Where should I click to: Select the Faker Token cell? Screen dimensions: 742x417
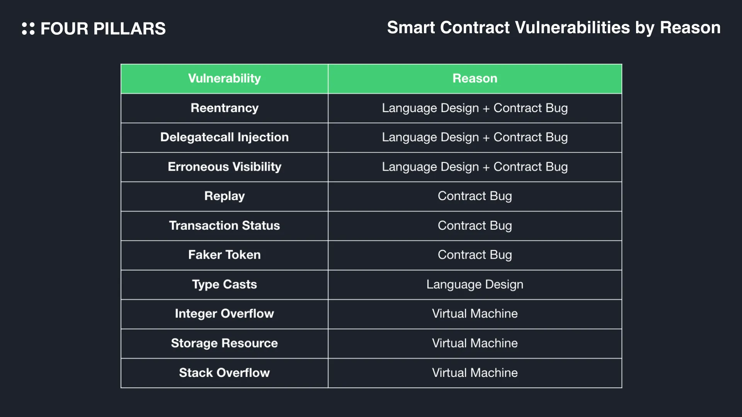225,255
